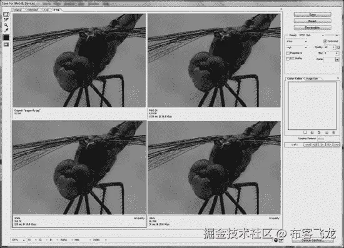Image resolution: width=344 pixels, height=248 pixels.
Task: Click the new color icon in Color Table
Action: [326, 132]
